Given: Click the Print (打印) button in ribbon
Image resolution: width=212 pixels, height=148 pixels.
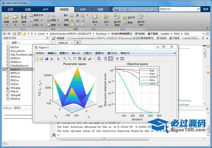Looking at the screenshot, I should (x=34, y=25).
